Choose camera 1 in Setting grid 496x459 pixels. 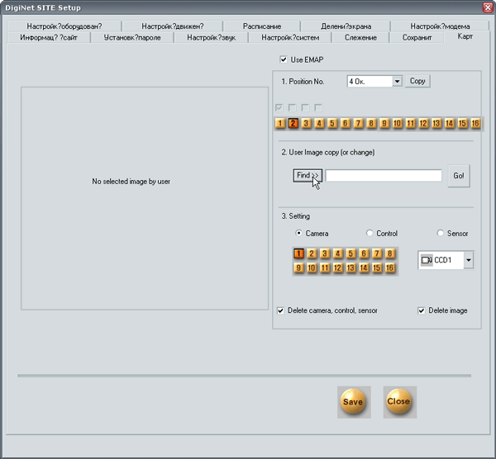[298, 253]
